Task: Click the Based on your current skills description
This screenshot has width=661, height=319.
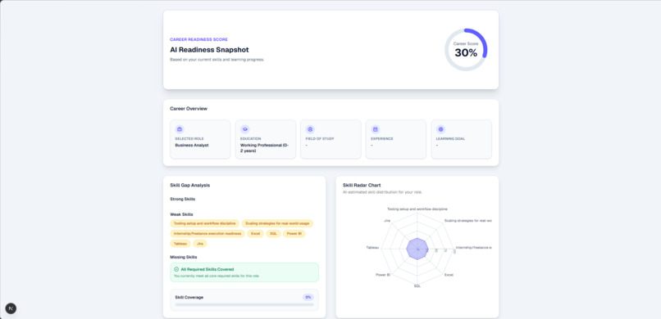Action: [217, 60]
